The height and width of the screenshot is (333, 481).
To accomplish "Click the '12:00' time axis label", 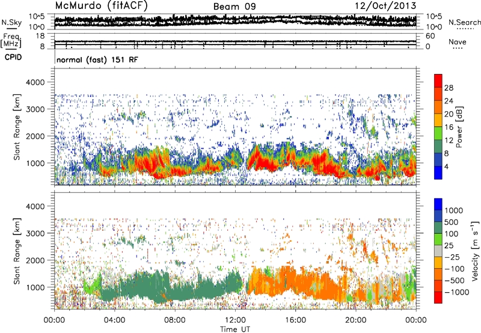I will pos(235,320).
